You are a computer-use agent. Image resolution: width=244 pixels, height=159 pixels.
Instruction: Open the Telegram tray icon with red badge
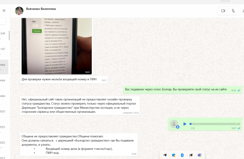(191, 155)
